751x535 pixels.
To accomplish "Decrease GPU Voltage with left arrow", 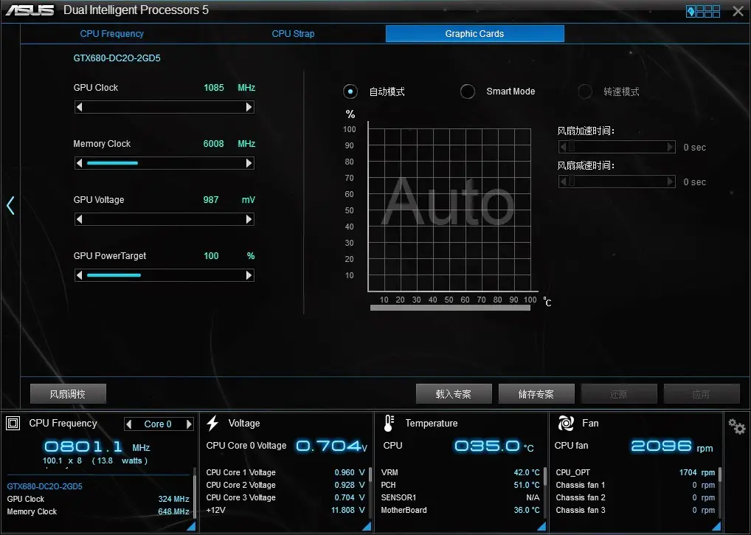I will point(80,219).
